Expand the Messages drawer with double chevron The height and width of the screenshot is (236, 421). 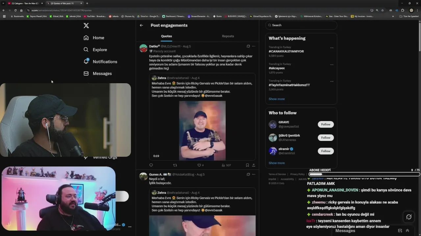[408, 231]
